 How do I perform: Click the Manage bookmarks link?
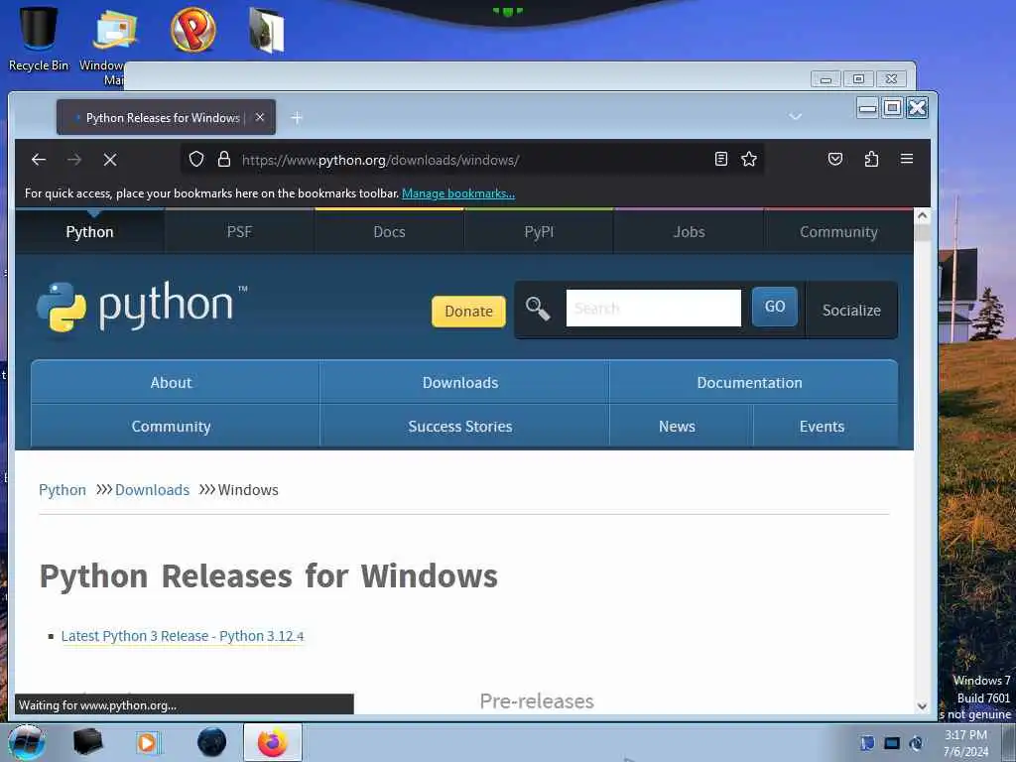click(458, 193)
